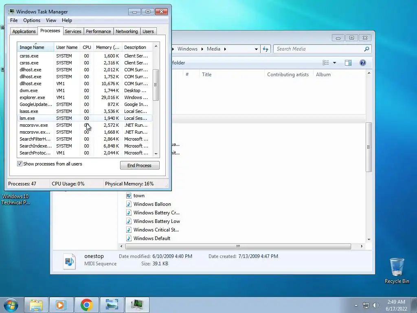Image resolution: width=417 pixels, height=313 pixels.
Task: Open the Help menu in Task Manager
Action: tap(67, 20)
